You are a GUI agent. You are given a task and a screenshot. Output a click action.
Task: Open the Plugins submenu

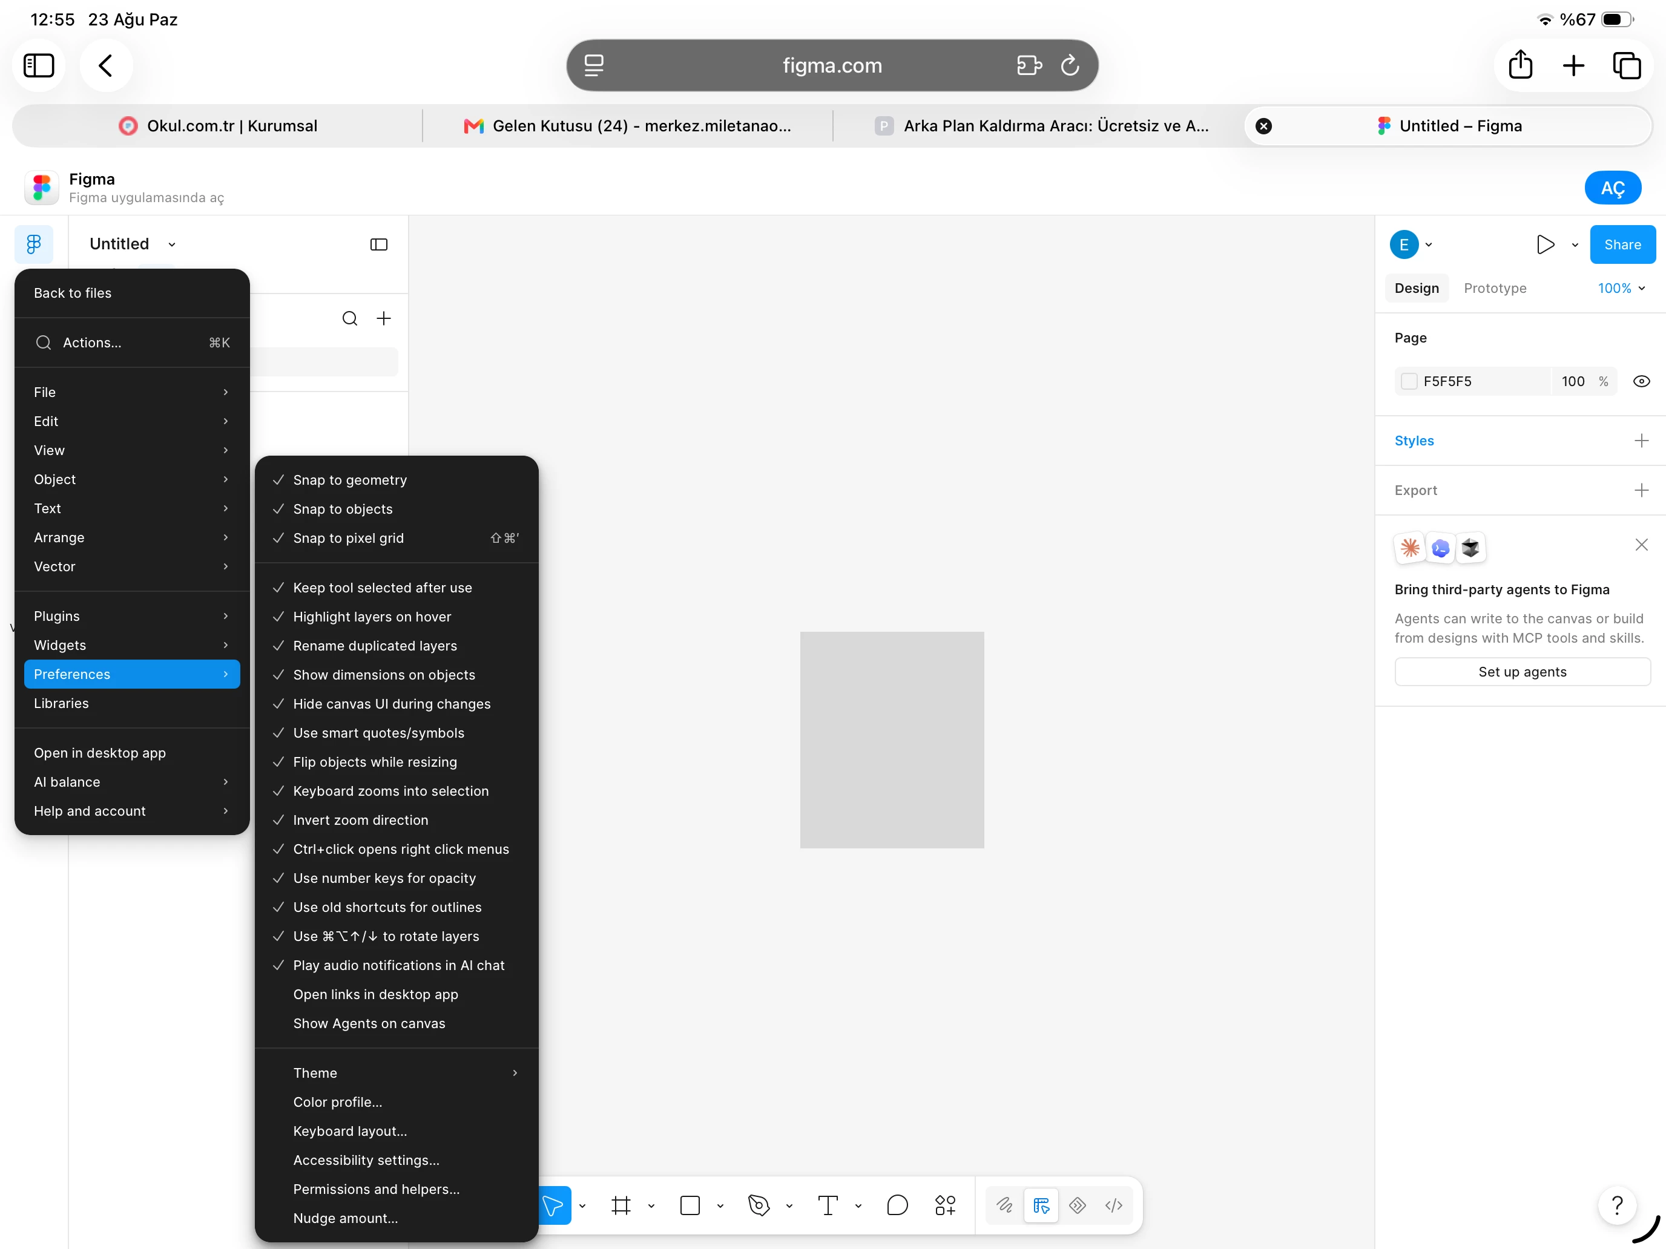tap(132, 616)
